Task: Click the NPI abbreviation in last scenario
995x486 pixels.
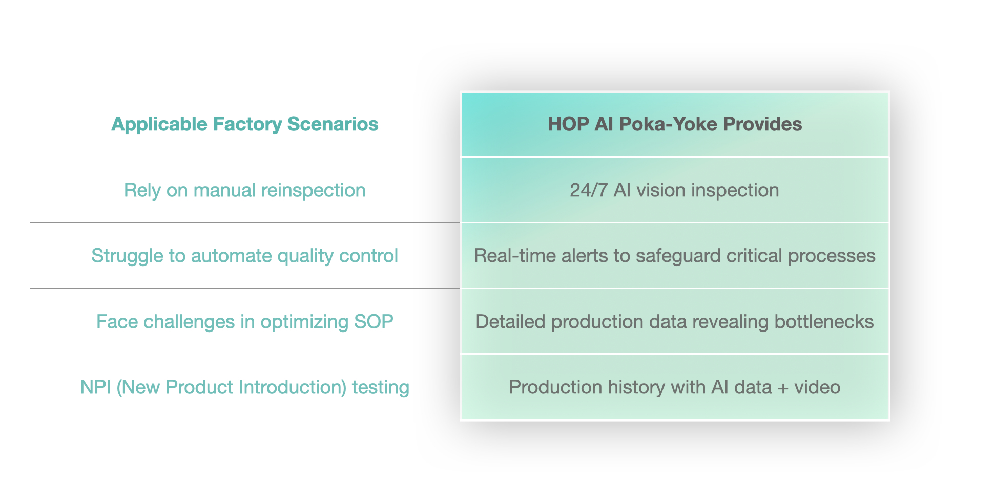Action: coord(95,387)
